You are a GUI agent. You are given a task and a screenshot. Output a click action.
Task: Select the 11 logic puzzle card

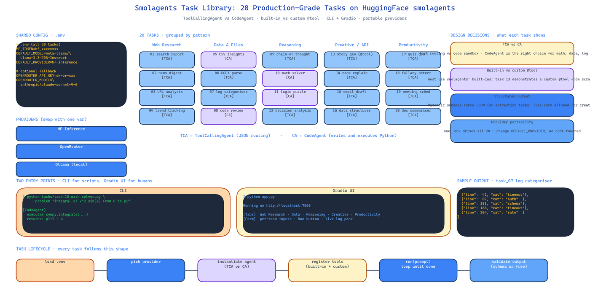click(290, 98)
